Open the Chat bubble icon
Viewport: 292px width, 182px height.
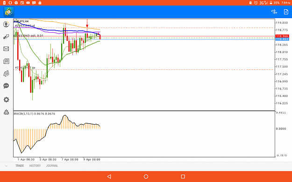6,86
